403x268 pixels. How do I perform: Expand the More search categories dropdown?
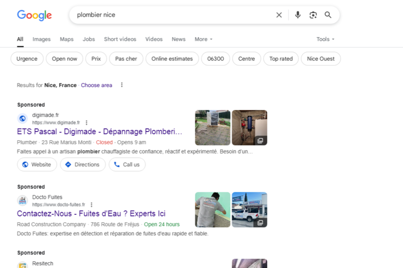pos(203,39)
